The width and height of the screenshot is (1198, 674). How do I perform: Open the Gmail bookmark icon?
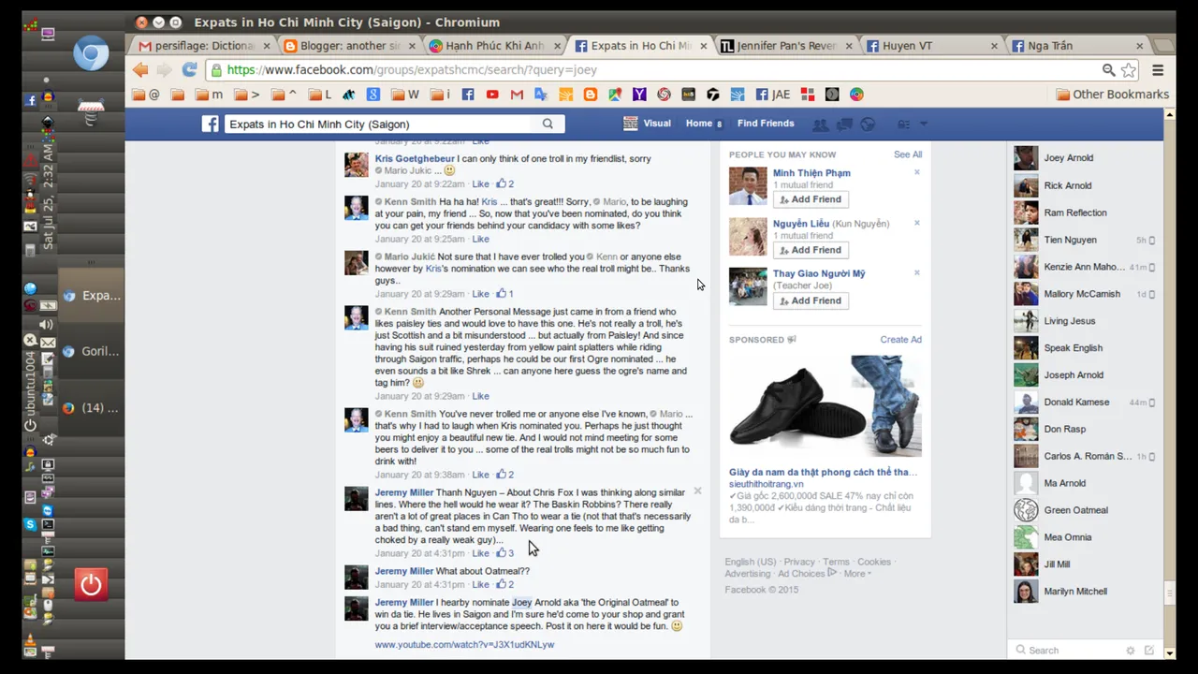point(517,95)
